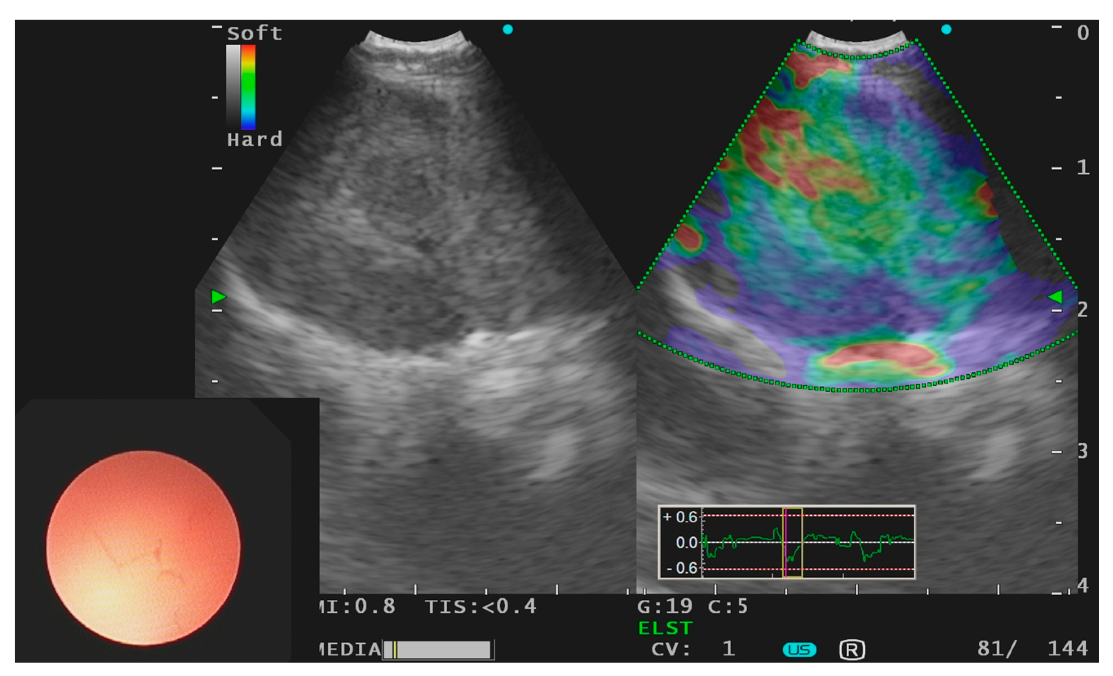Click the yellow marker in MEDIA bar
1113x676 pixels.
click(394, 650)
